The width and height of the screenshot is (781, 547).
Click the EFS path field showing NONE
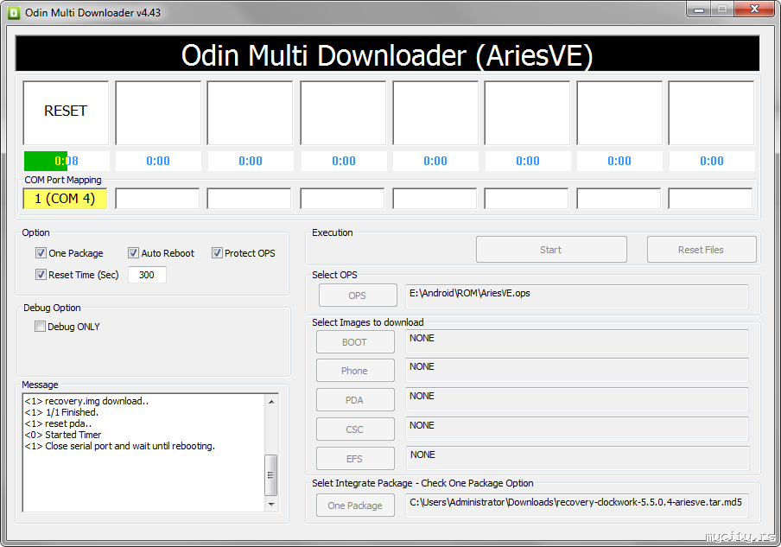click(x=577, y=458)
